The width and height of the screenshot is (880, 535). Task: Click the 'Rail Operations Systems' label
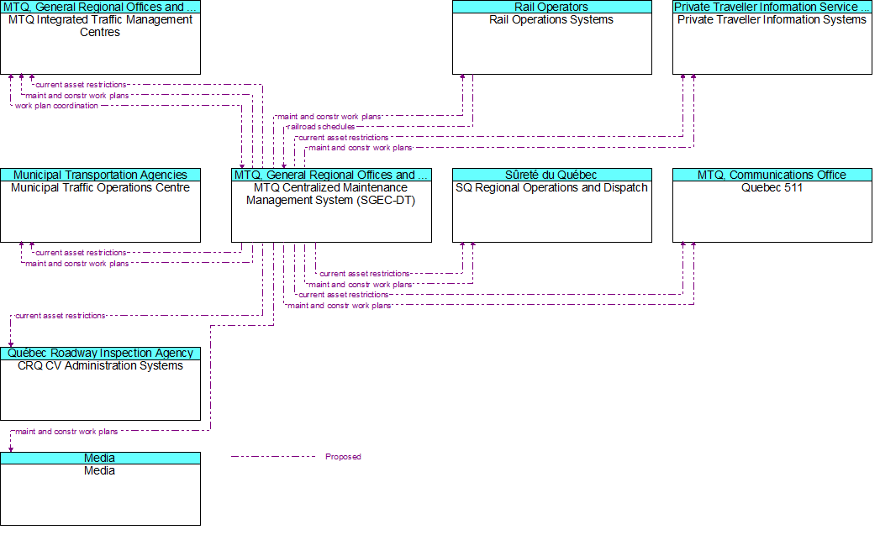551,19
